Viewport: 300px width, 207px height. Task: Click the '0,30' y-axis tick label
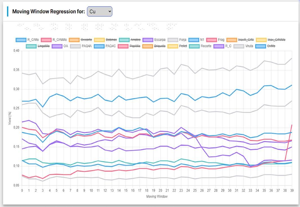(x=16, y=89)
